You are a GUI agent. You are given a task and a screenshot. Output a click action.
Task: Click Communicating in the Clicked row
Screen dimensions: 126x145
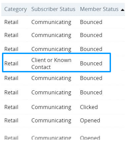click(x=51, y=107)
